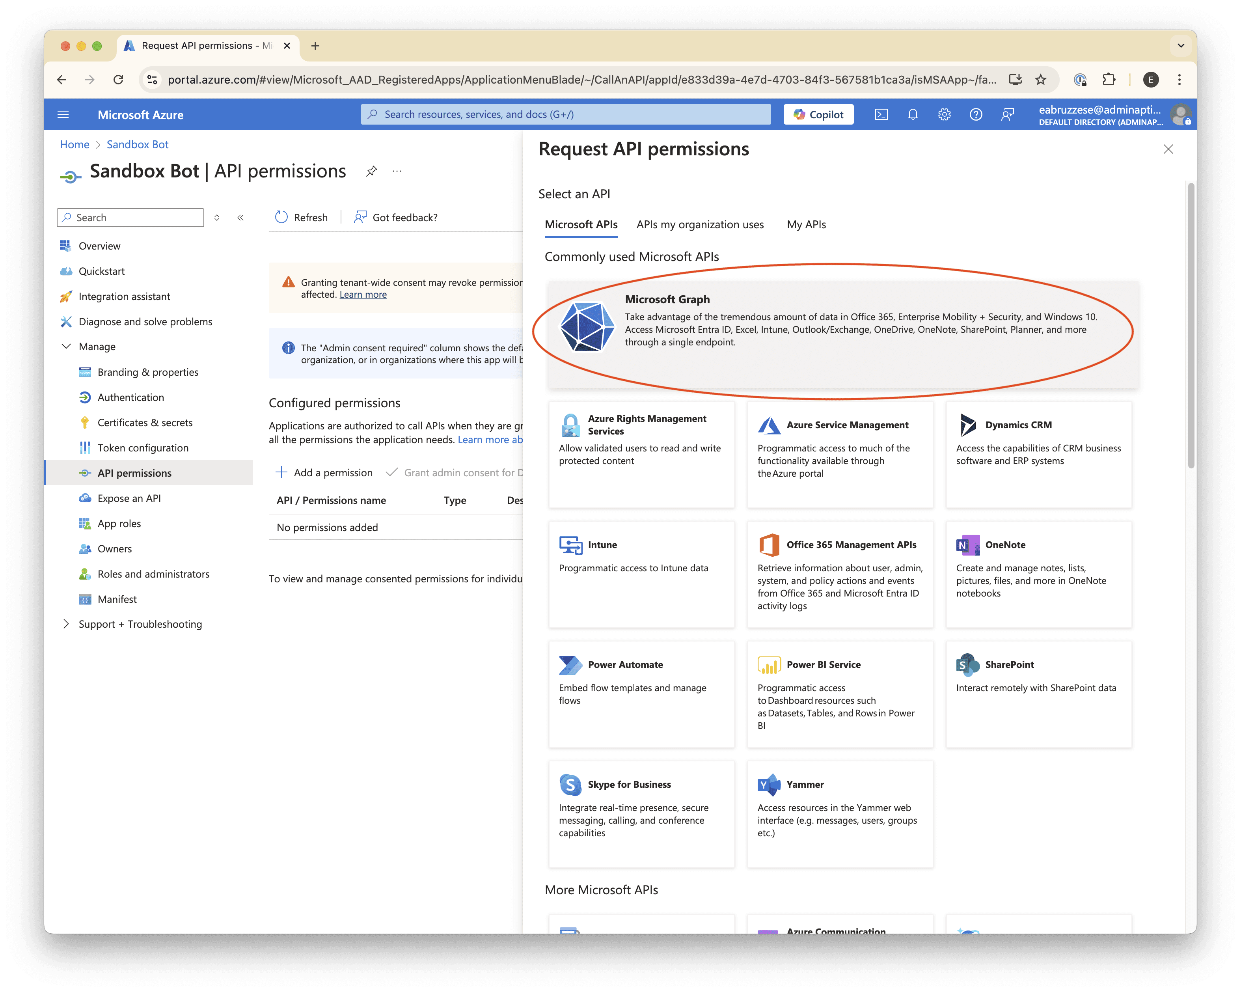Collapse the left navigation menu with double chevron
Viewport: 1241px width, 992px height.
coord(240,218)
